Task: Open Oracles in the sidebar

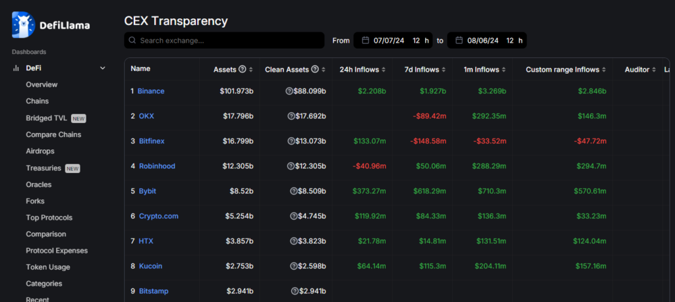Action: point(39,184)
